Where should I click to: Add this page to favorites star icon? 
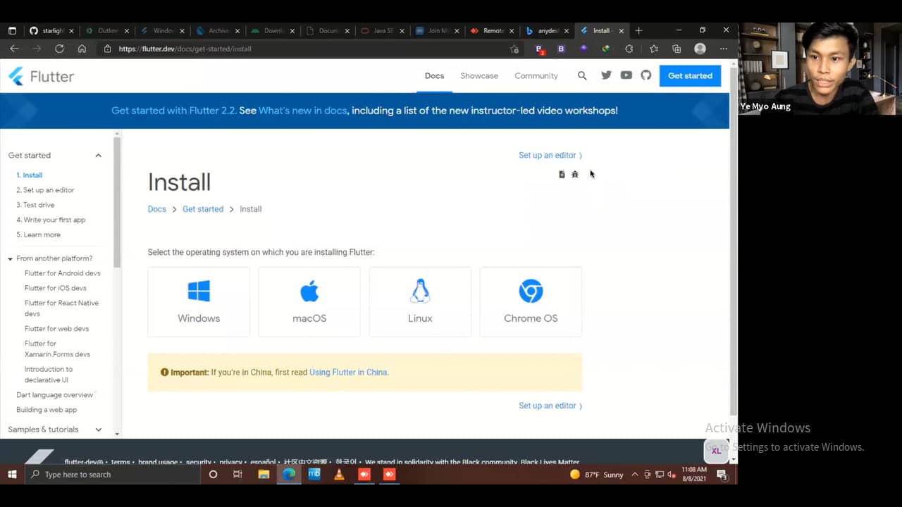click(x=514, y=49)
